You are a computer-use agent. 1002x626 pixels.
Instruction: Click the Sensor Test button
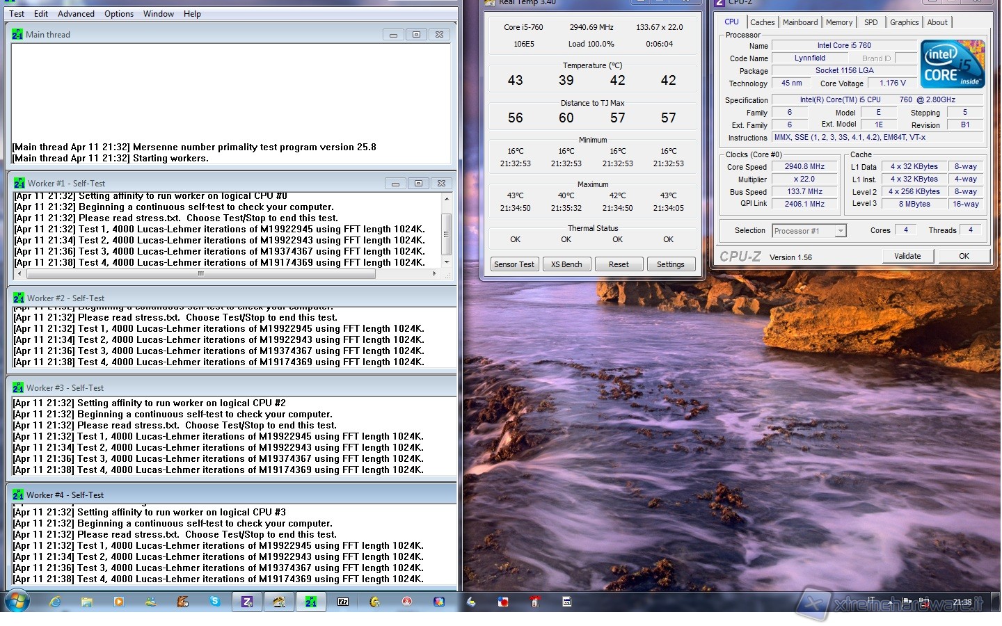tap(514, 264)
